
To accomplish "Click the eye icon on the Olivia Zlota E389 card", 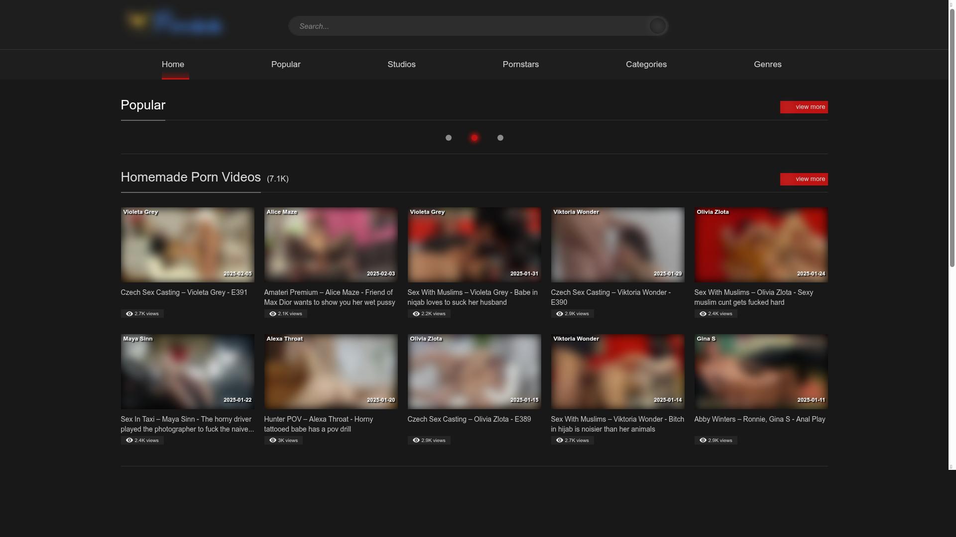I will [416, 440].
